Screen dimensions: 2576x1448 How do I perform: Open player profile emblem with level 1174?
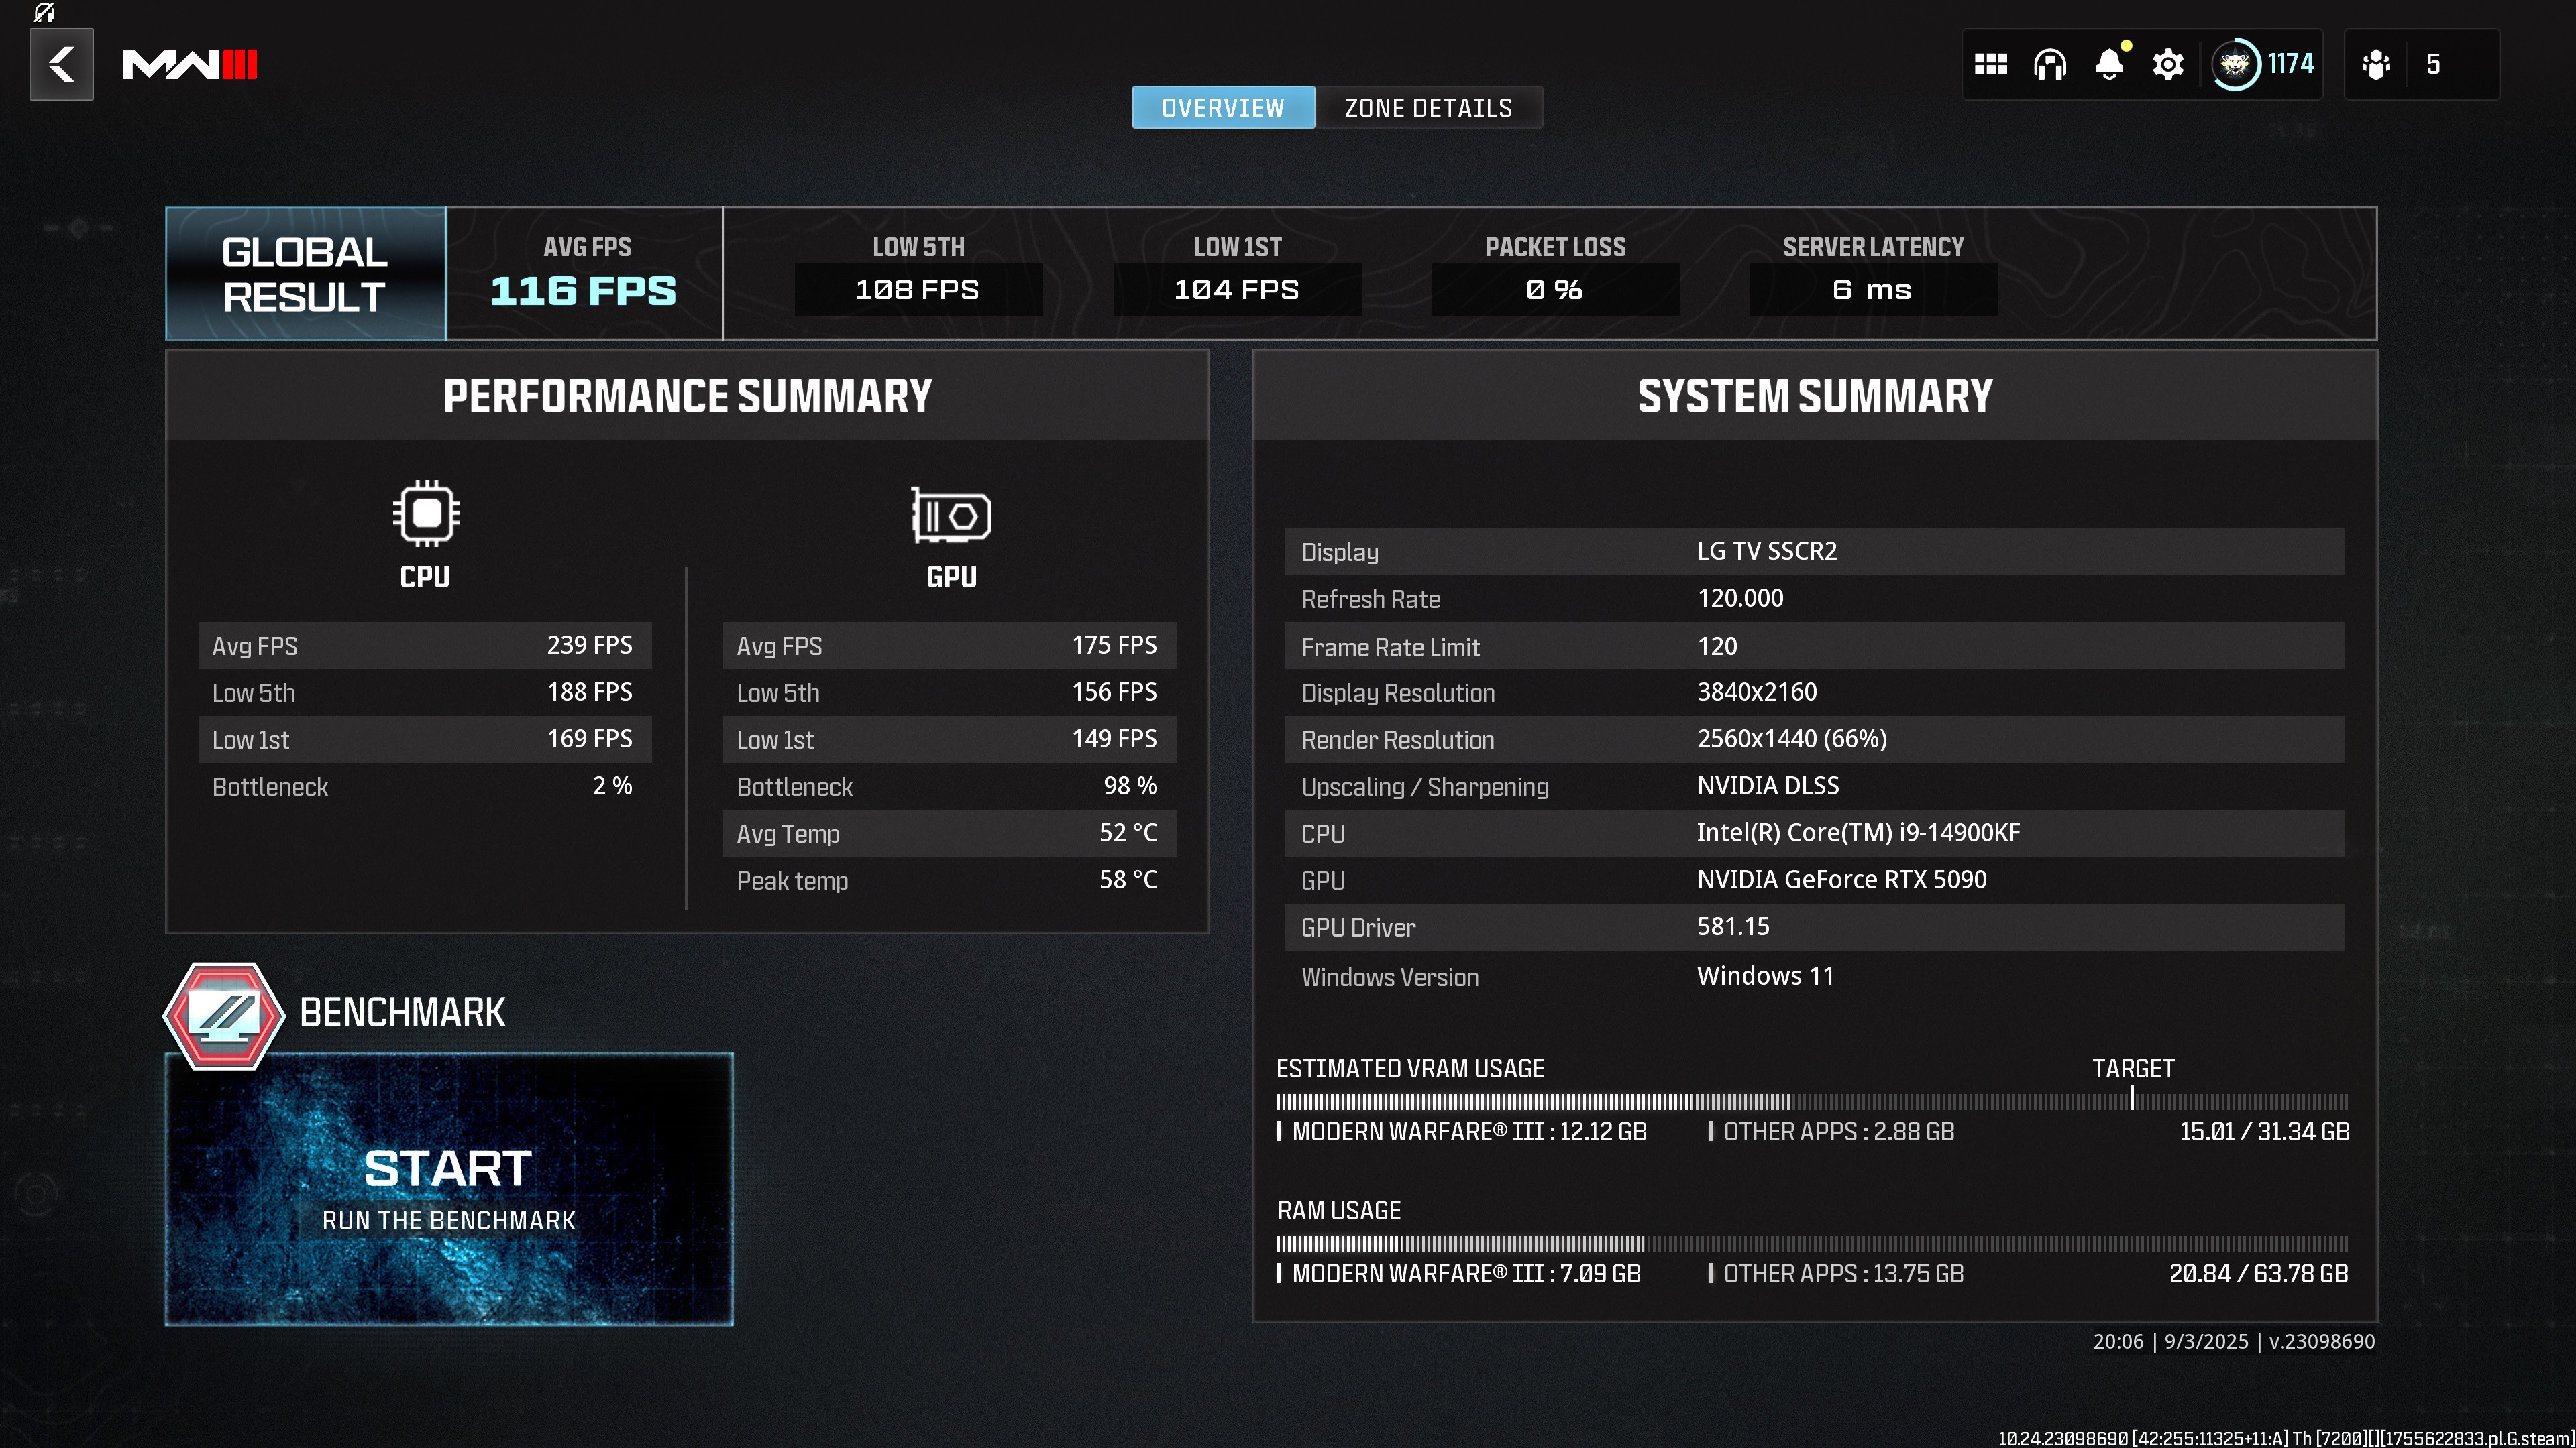click(2262, 65)
